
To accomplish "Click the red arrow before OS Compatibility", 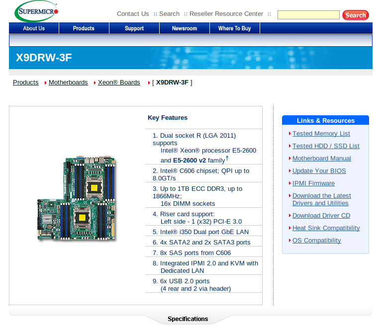I will tap(289, 241).
